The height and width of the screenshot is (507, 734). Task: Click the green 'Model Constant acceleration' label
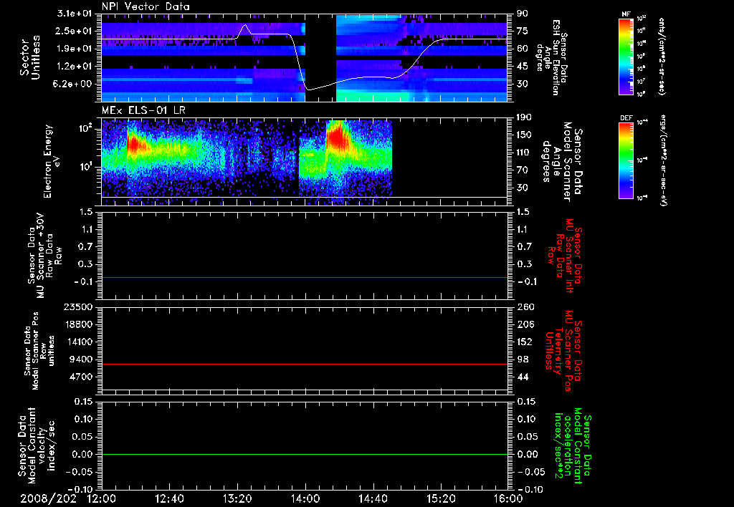pos(573,446)
